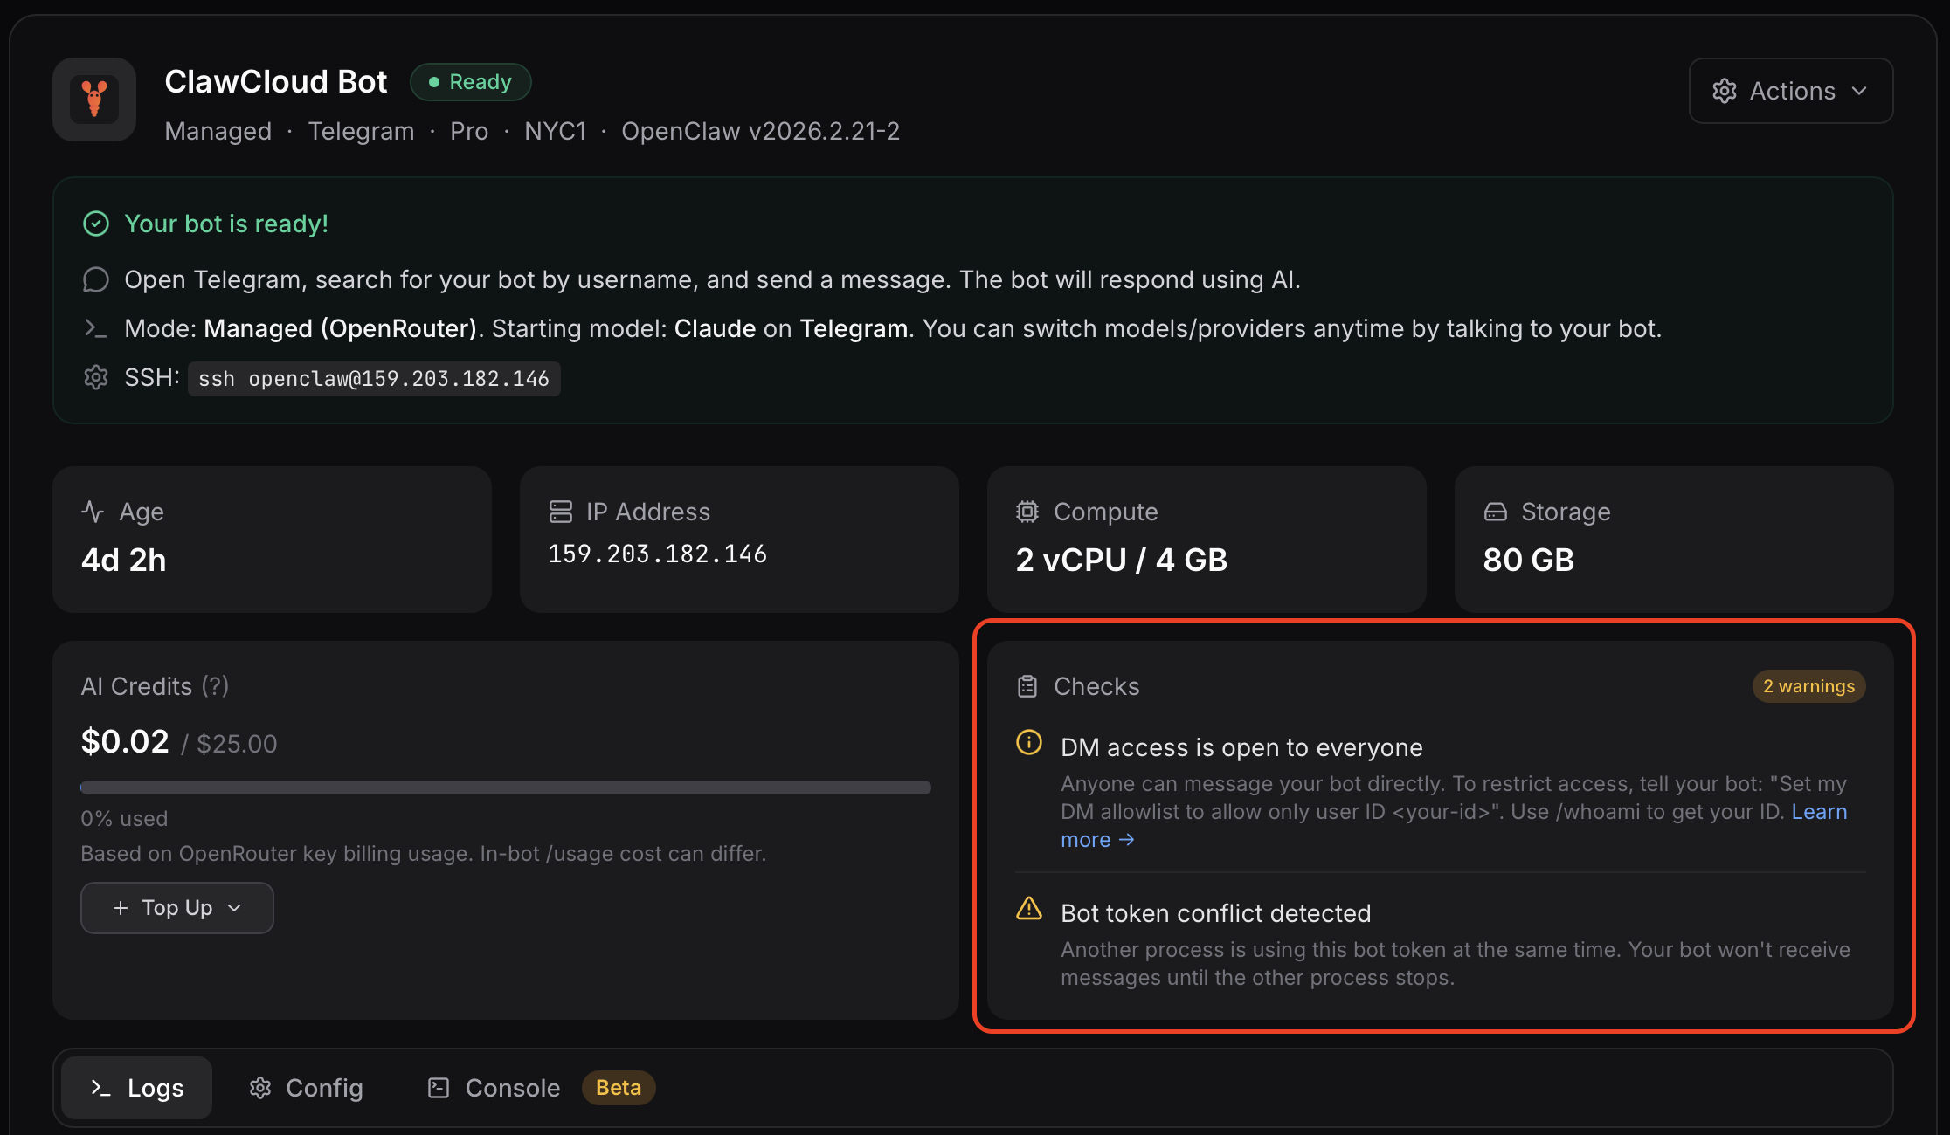Click the Storage drive icon
This screenshot has height=1135, width=1950.
(1496, 512)
